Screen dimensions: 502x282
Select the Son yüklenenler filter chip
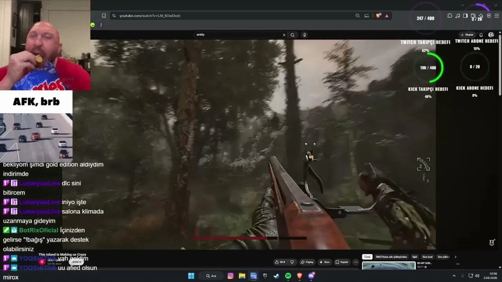point(443,257)
